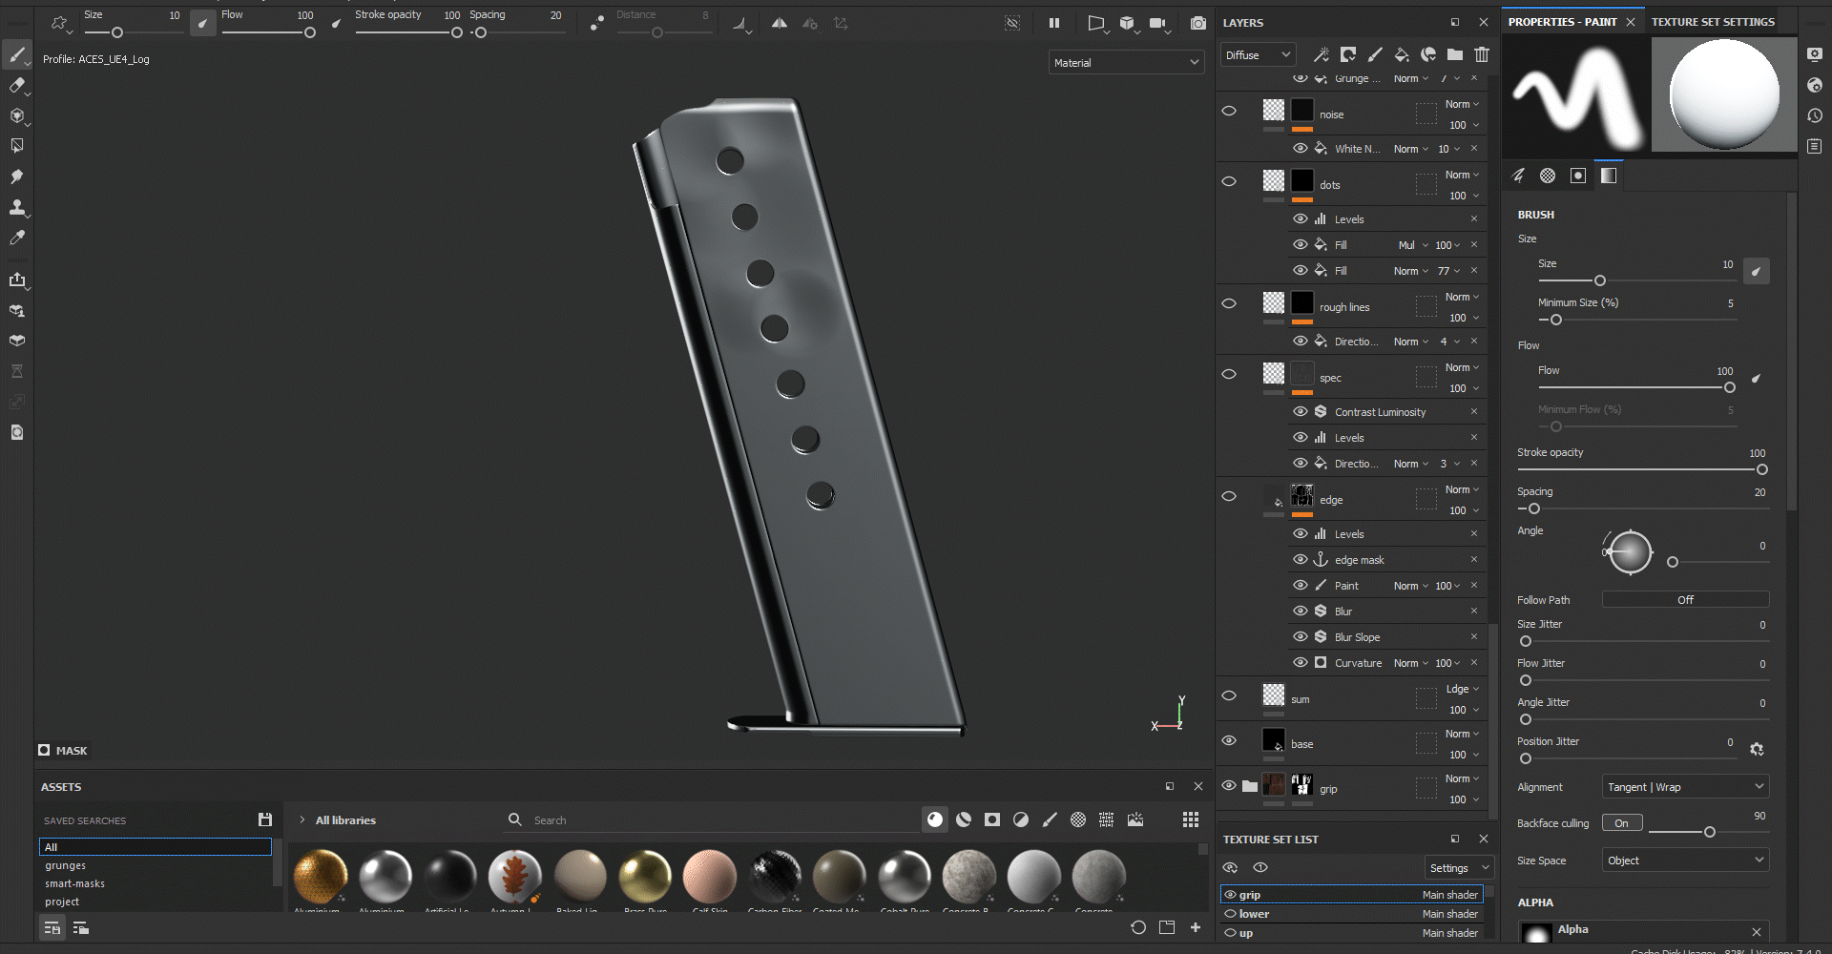Image resolution: width=1832 pixels, height=954 pixels.
Task: Select the Clone stamp tool
Action: [x=17, y=208]
